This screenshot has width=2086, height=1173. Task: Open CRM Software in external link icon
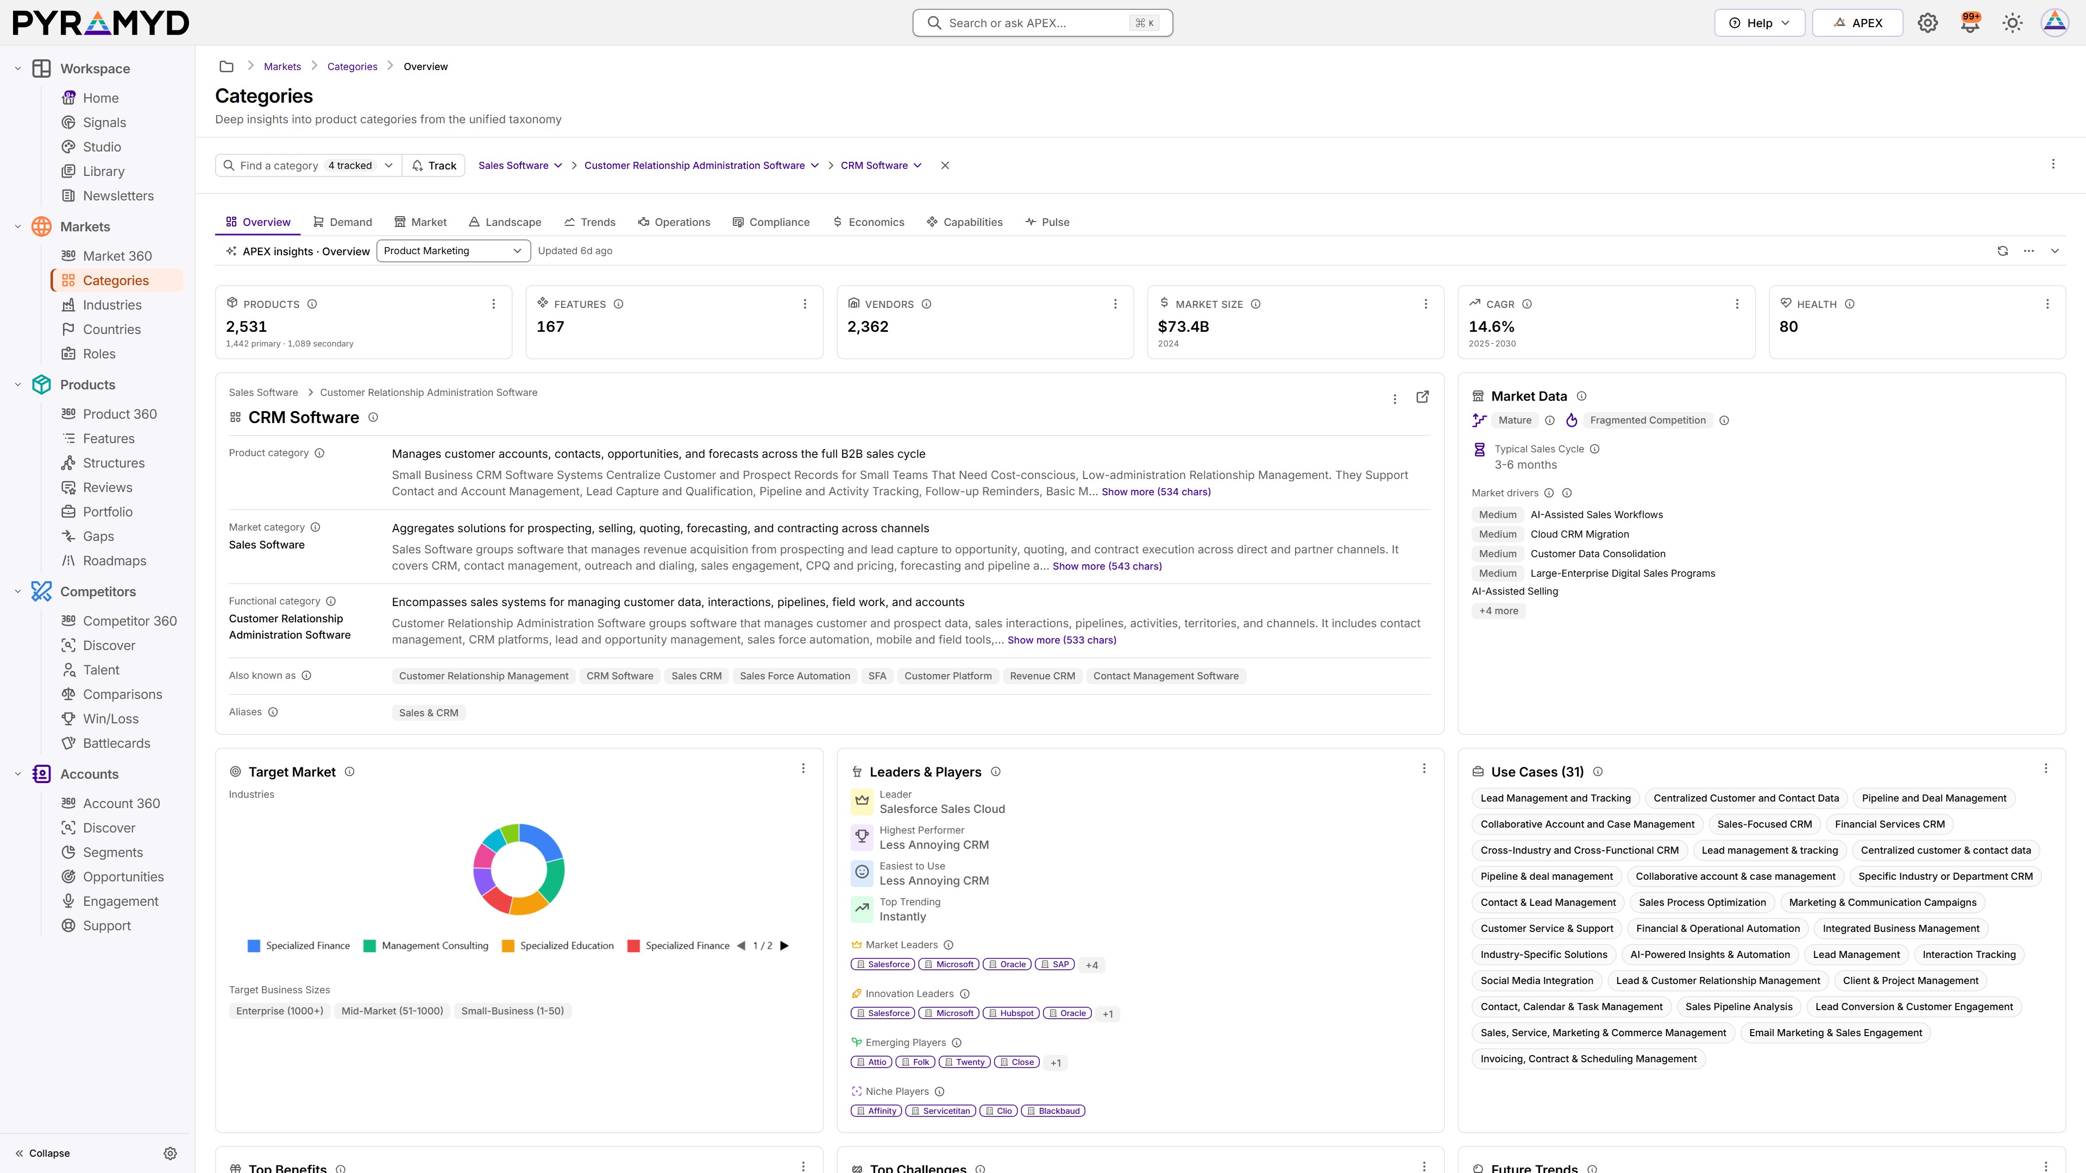1422,396
